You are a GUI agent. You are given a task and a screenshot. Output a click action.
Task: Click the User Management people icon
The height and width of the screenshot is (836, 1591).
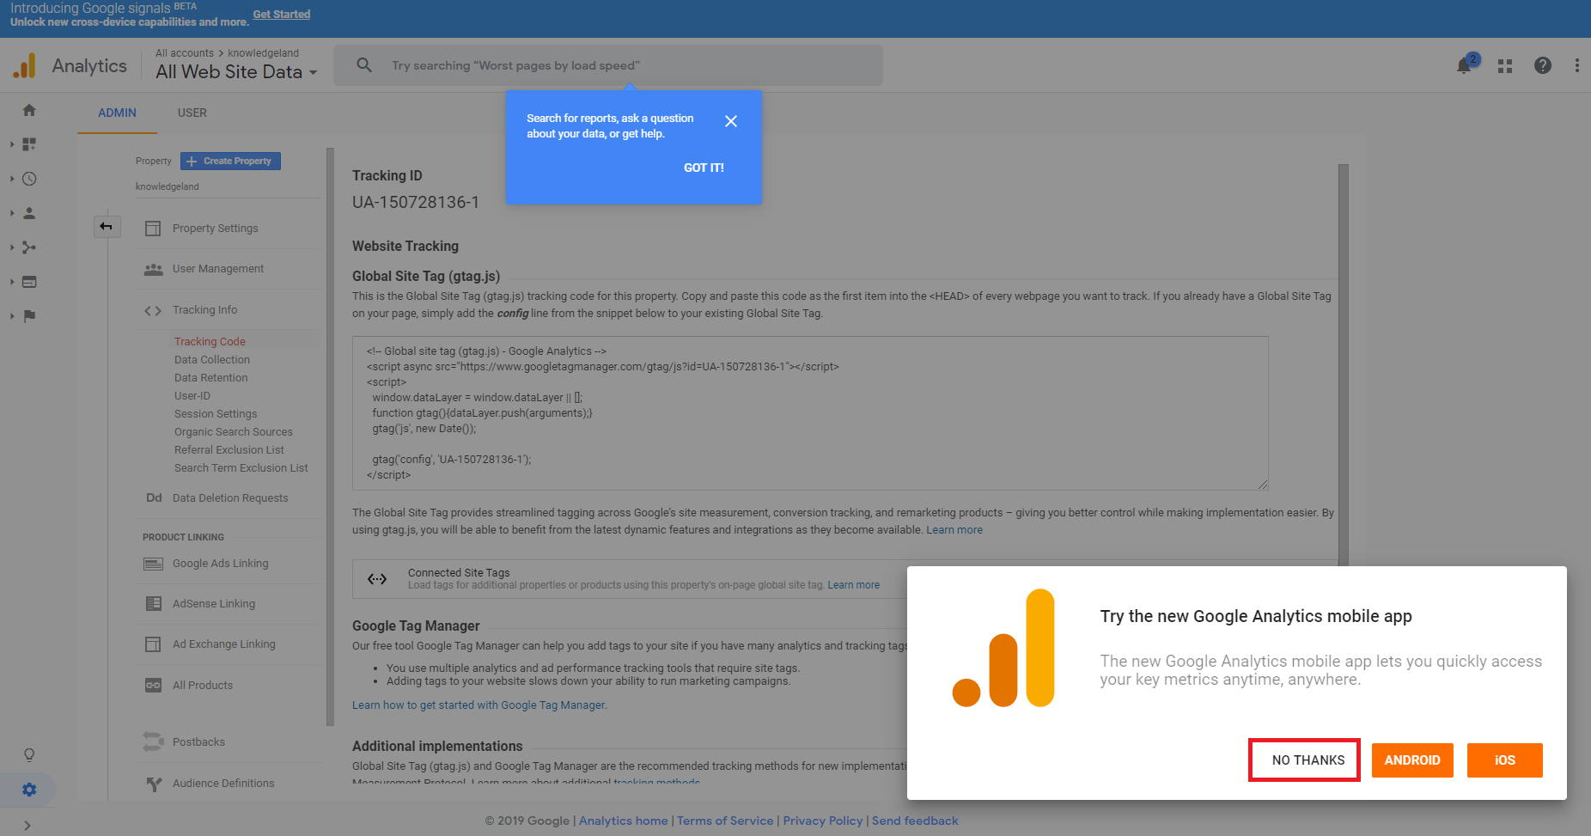(x=153, y=269)
